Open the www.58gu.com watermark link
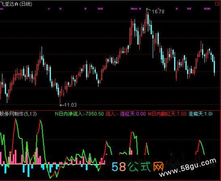 (x=187, y=168)
